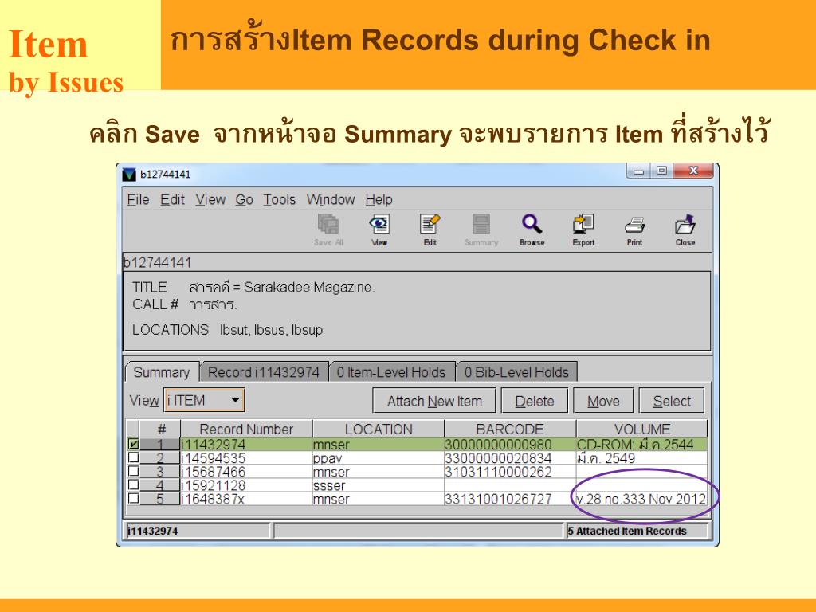Click the Delete button
The width and height of the screenshot is (816, 612).
(x=535, y=402)
